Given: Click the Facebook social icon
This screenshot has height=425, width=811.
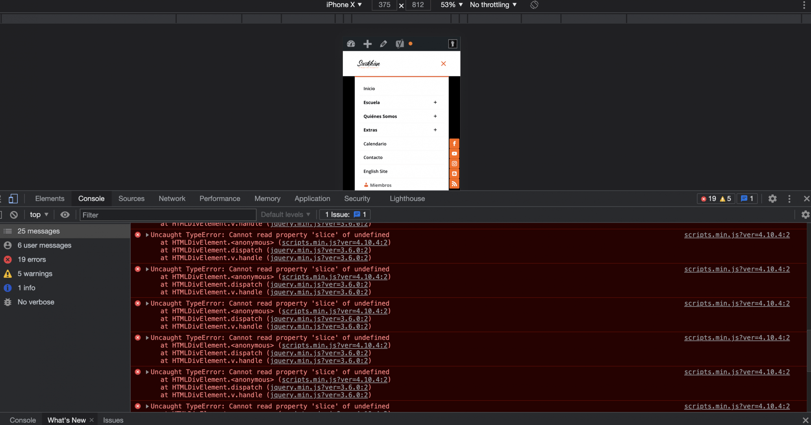Looking at the screenshot, I should pyautogui.click(x=454, y=144).
